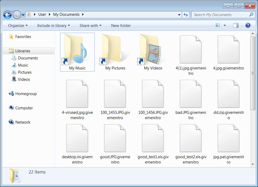Click the vertical scrollbar down arrow
Viewport: 258px width, 187px height.
point(253,164)
